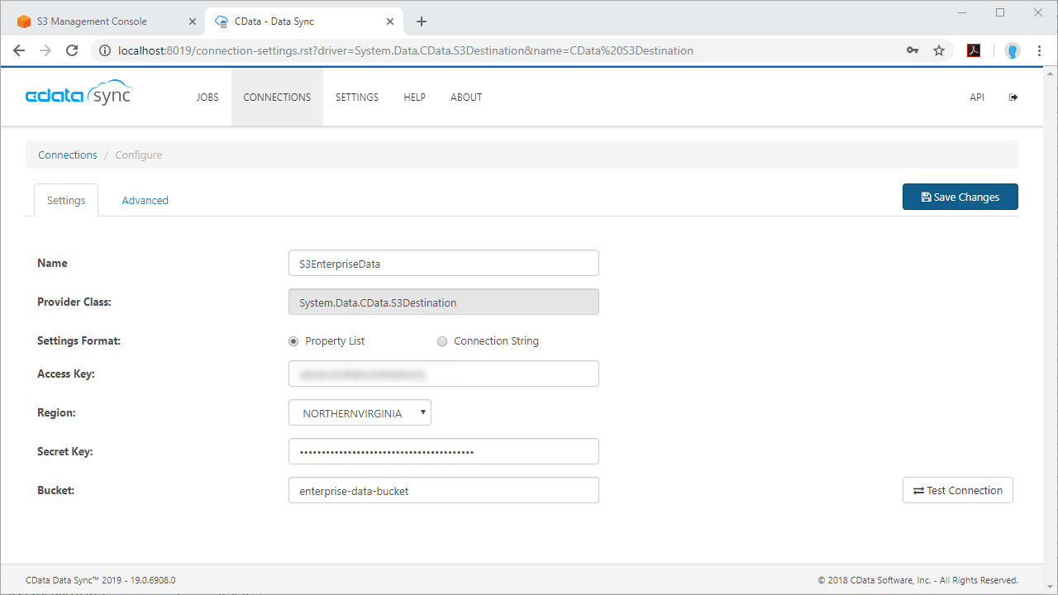
Task: Open the saved passwords key icon
Action: pyautogui.click(x=913, y=50)
